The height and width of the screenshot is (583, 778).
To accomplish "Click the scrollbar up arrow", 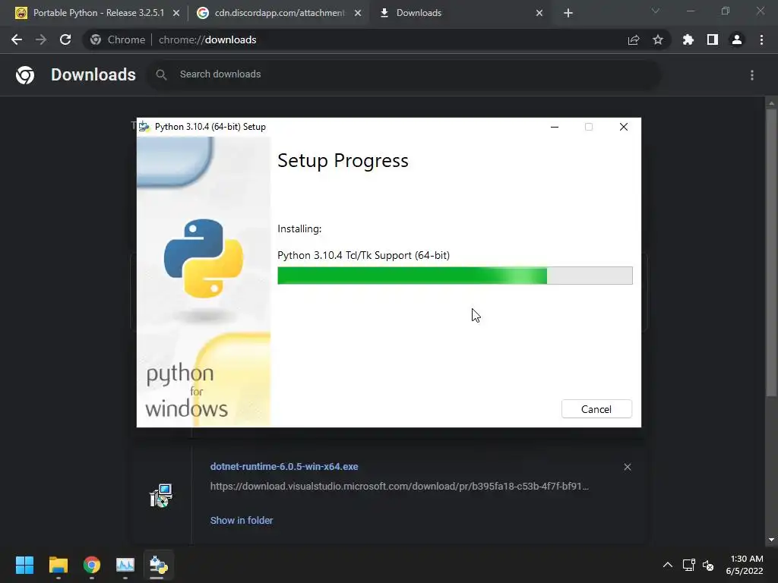I will click(x=771, y=103).
